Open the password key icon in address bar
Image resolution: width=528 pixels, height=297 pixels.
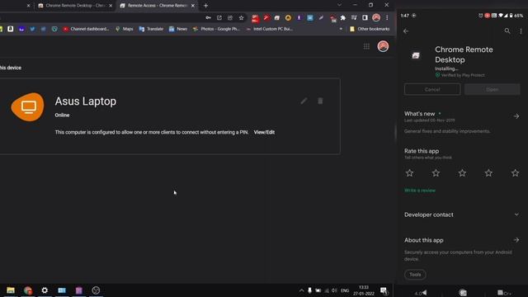coord(209,18)
